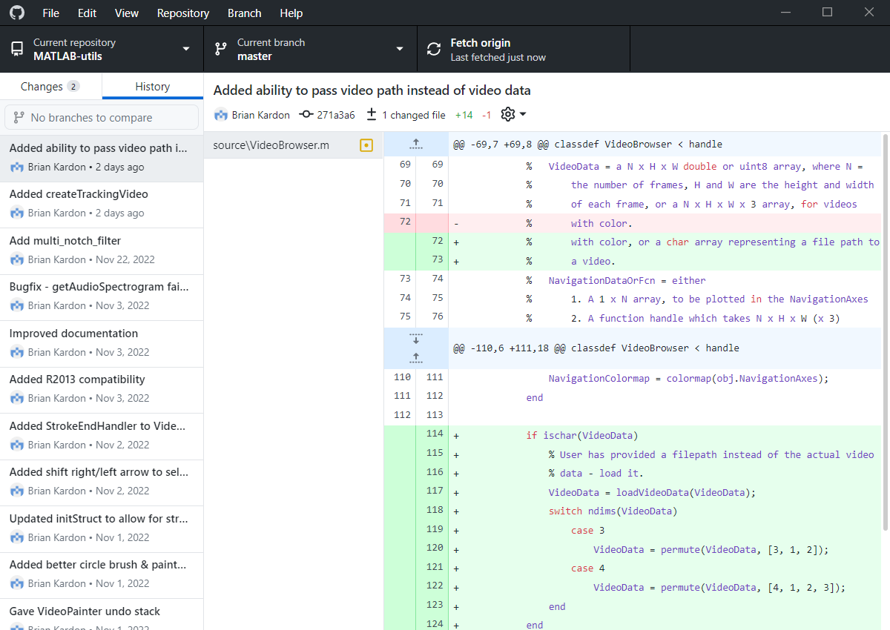The height and width of the screenshot is (630, 890).
Task: Click the line 'switch ndims(VideoData)'
Action: 613,511
